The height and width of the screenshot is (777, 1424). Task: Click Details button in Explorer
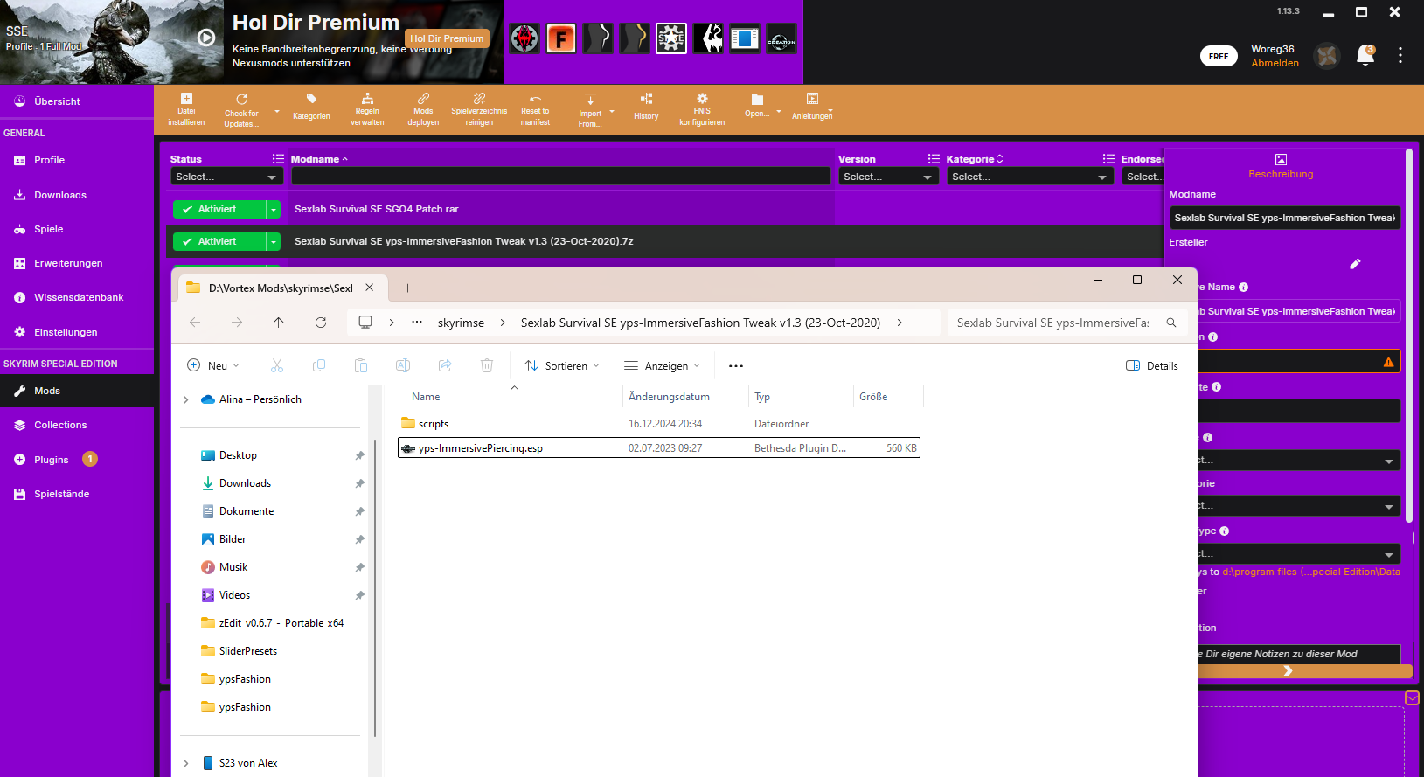coord(1152,366)
